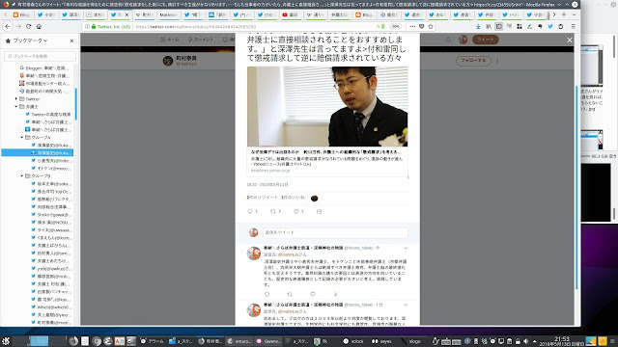Collapse the グループA bookmark folder
Screen dimensions: 618x347
click(22, 137)
